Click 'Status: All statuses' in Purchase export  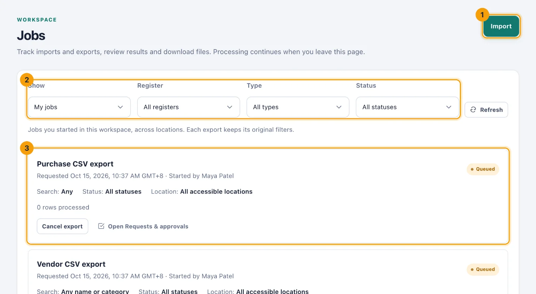coord(112,192)
